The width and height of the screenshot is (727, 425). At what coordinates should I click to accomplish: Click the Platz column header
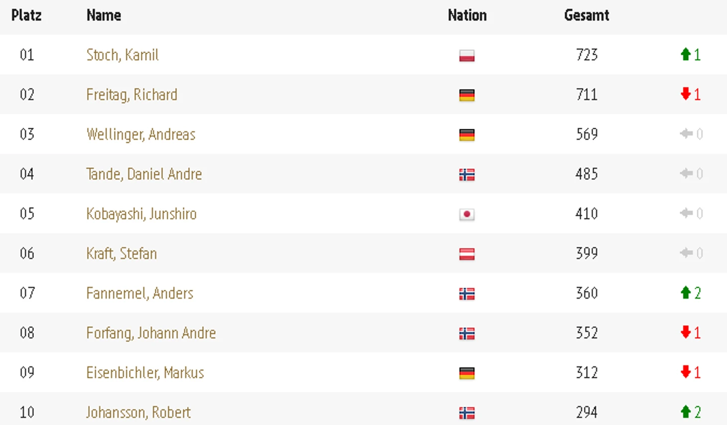[x=26, y=15]
